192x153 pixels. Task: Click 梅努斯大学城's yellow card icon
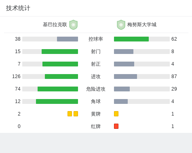116,114
